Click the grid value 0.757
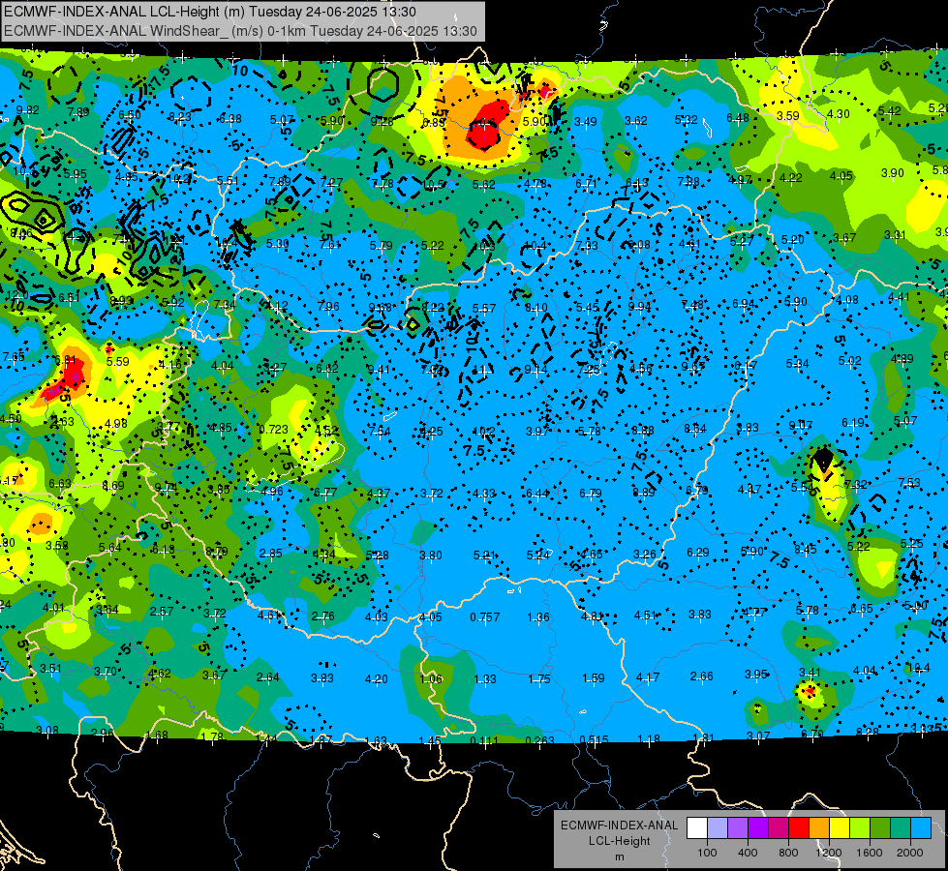The image size is (948, 871). click(x=485, y=617)
